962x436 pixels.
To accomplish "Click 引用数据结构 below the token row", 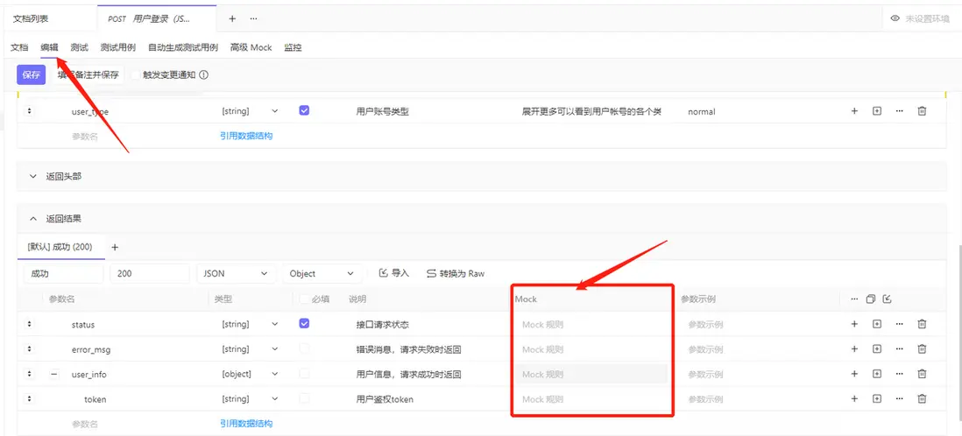I will tap(246, 423).
